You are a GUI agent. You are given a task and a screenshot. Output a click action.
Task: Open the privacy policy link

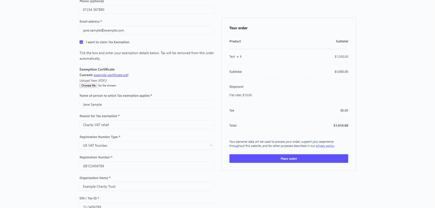pyautogui.click(x=325, y=146)
